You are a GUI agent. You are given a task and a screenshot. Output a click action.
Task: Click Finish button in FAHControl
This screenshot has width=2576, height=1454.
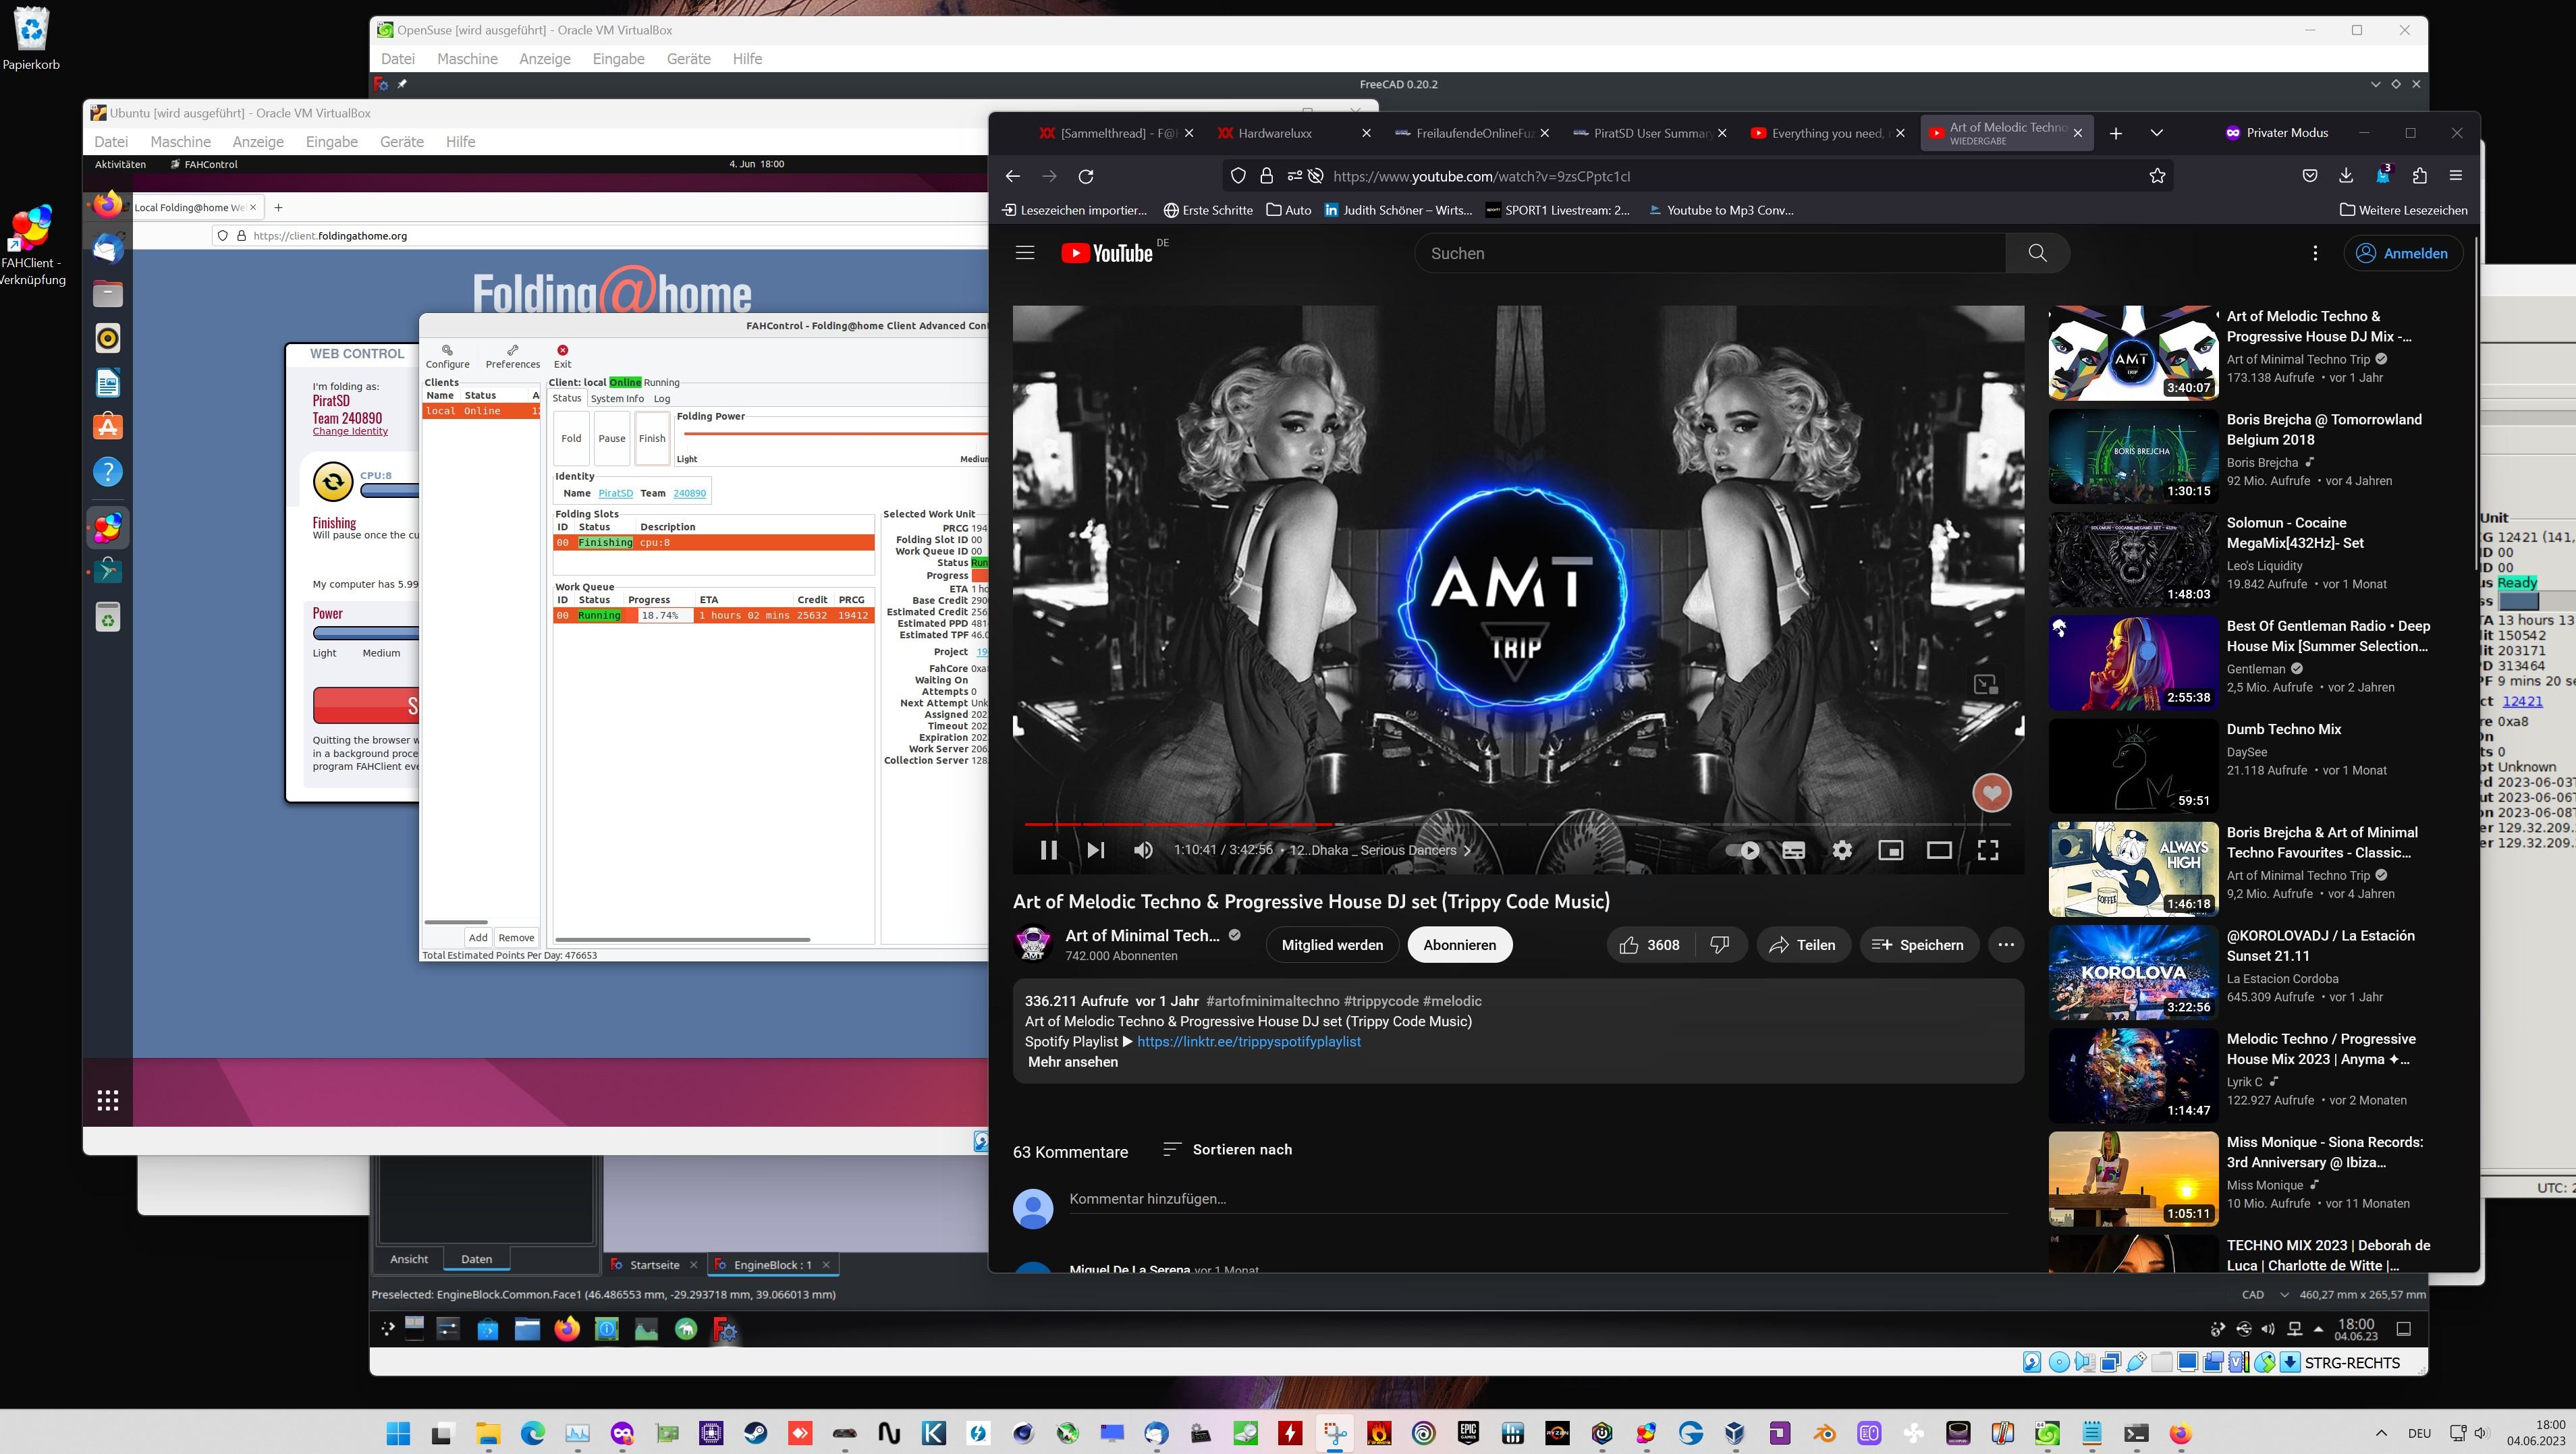coord(652,438)
